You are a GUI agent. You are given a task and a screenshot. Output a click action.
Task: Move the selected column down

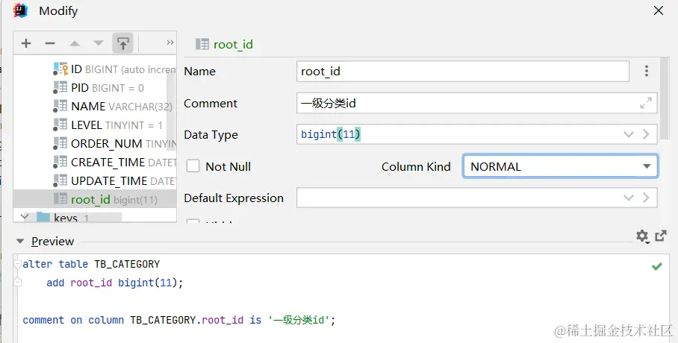click(x=99, y=43)
